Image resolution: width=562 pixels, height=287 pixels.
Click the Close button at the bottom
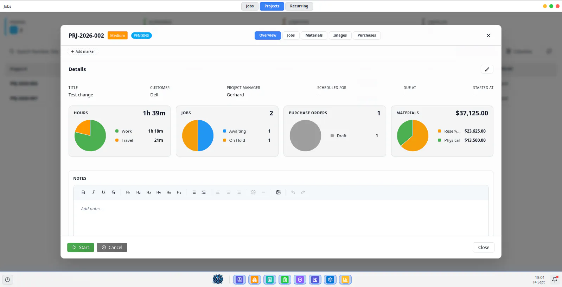484,248
